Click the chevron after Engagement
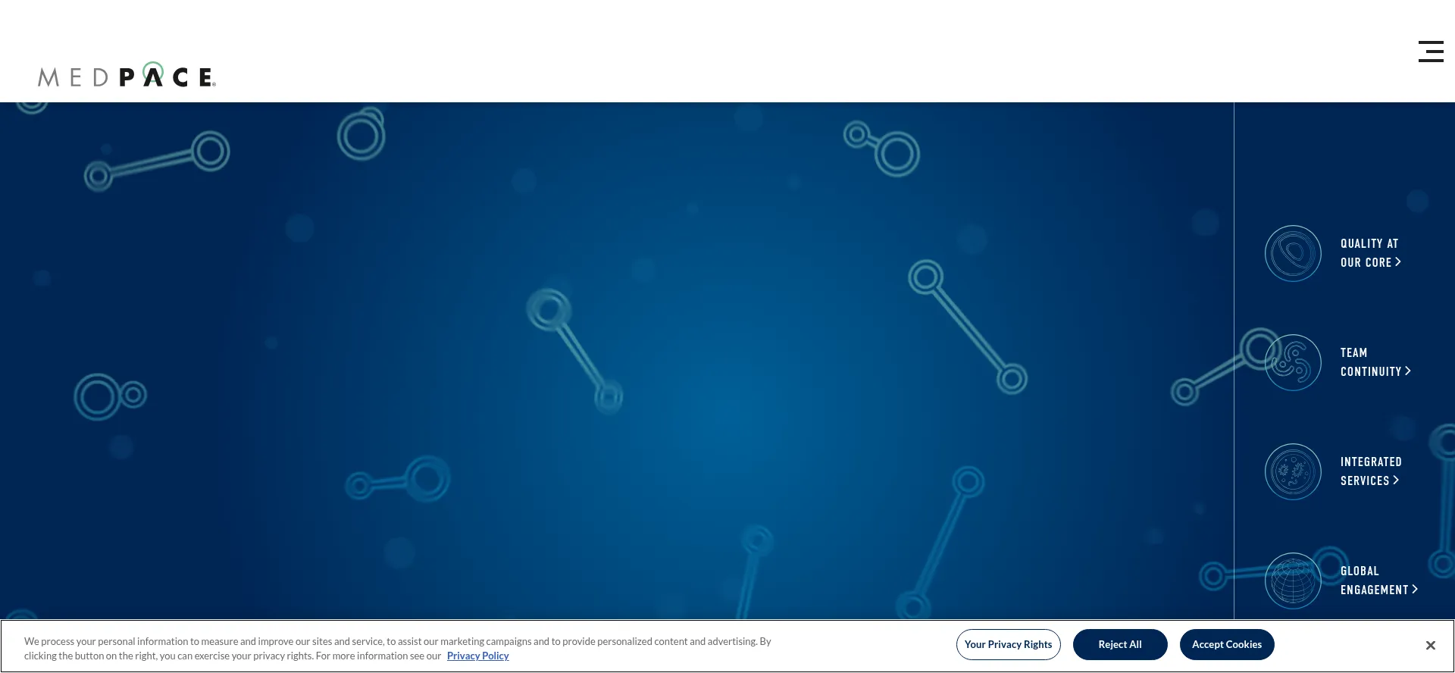This screenshot has width=1455, height=673. (x=1415, y=589)
